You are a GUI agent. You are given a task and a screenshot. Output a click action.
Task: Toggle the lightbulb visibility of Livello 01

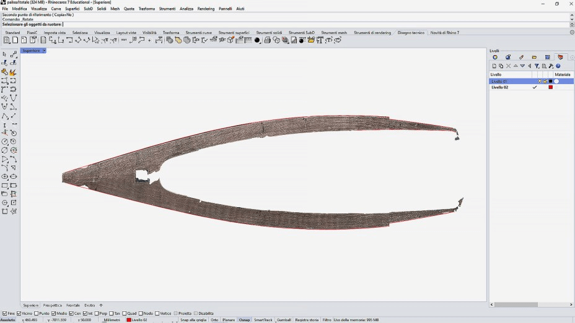(540, 81)
